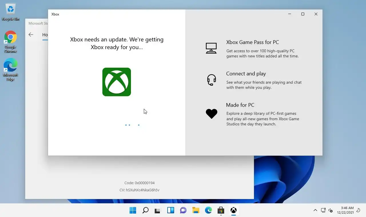
Task: Select Microsoft Edge desktop shortcut
Action: click(11, 70)
